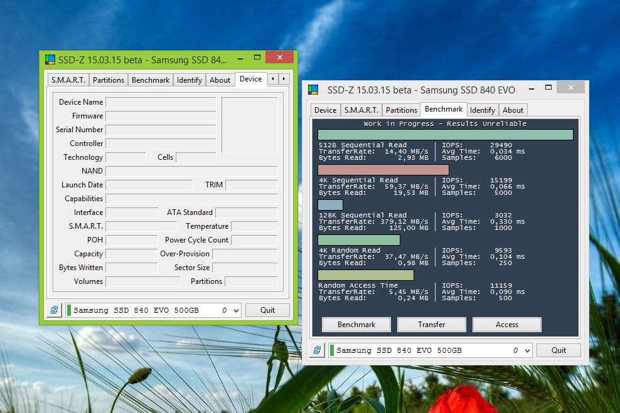Click the '0,104 ms' average time
620x413 pixels.
pyautogui.click(x=507, y=257)
